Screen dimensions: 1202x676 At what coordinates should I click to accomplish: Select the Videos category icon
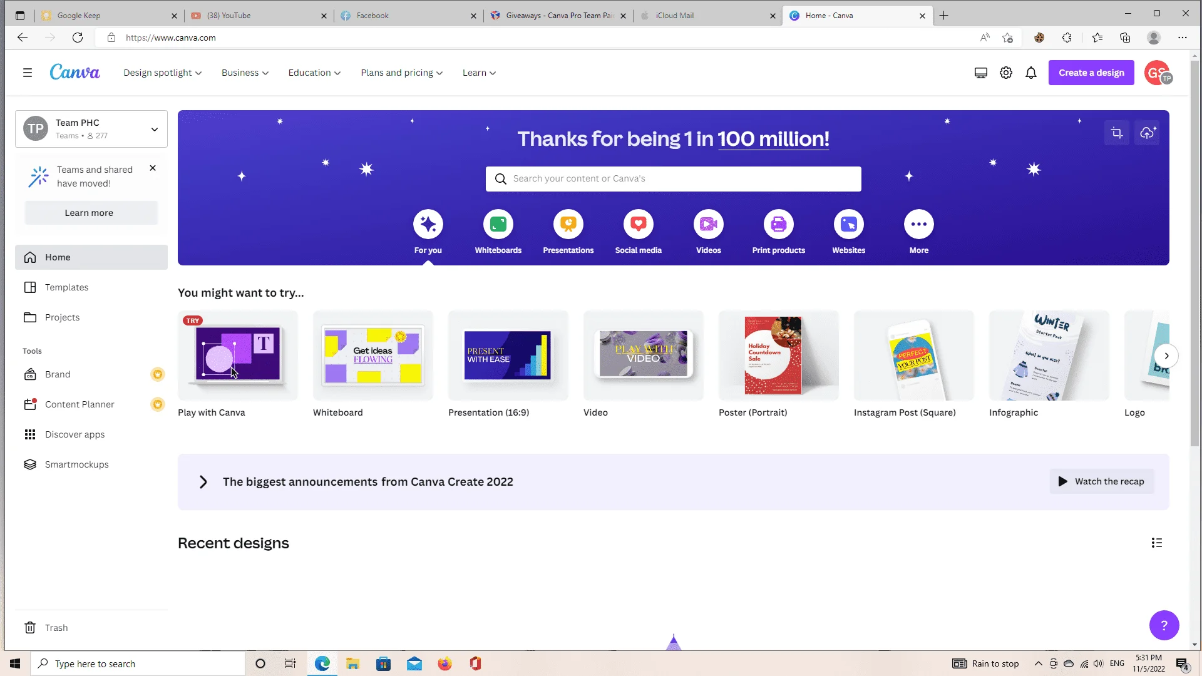(709, 224)
